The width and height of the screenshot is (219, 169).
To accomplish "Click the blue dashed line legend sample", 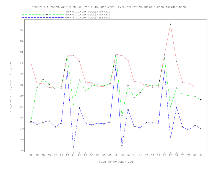I will [43, 18].
